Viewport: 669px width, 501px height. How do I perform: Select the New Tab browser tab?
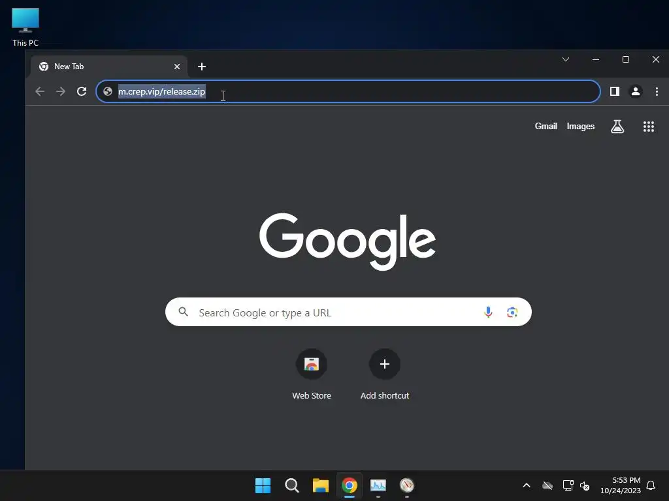tap(109, 67)
